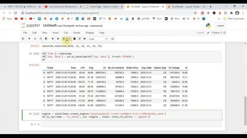Viewport: 247px width, 138px height.
Task: Restart the kernel
Action: pyautogui.click(x=80, y=39)
